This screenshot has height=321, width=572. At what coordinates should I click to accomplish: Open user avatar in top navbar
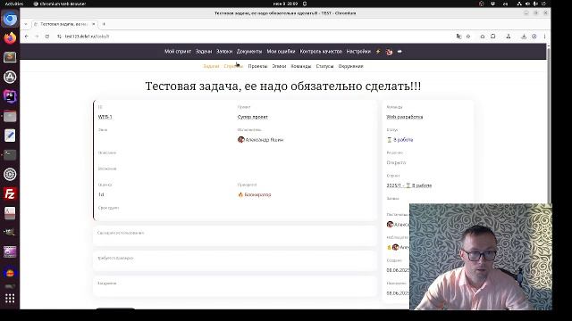click(x=390, y=52)
